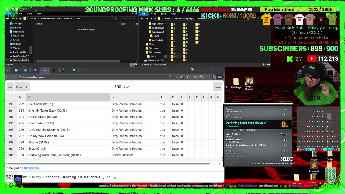This screenshot has width=345, height=194.
Task: Click 'StreamerSonglist (E:)' in right Explorer breadcrumb
Action: 184,19
